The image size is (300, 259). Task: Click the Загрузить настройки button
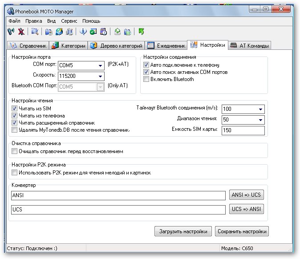point(183,231)
